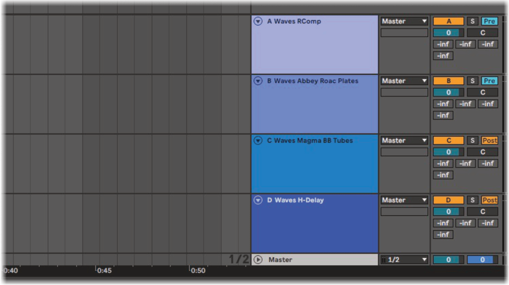Toggle the orange C track activator

[x=448, y=140]
